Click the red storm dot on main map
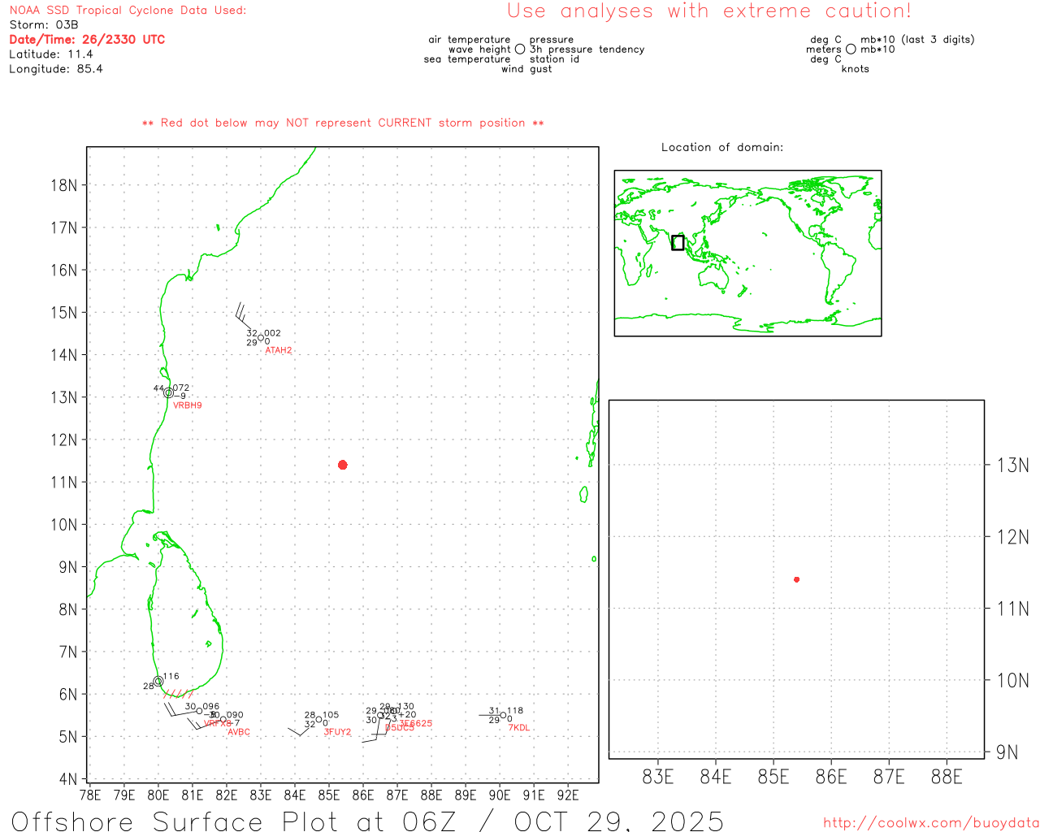Screen dimensions: 1040x832 (x=343, y=465)
